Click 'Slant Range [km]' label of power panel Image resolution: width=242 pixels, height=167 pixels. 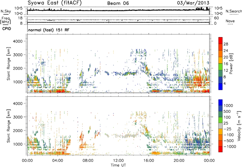(x=8, y=64)
